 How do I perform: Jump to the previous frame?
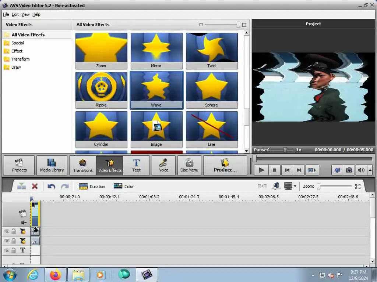click(x=287, y=170)
